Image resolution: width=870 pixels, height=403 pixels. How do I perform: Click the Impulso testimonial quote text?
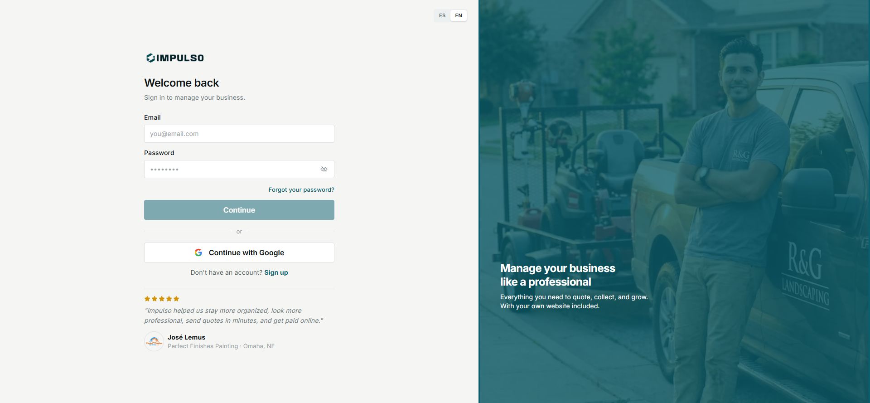234,316
